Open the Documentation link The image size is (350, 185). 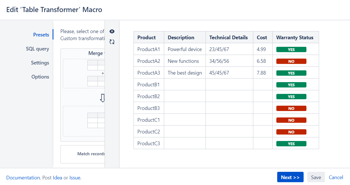pyautogui.click(x=22, y=177)
